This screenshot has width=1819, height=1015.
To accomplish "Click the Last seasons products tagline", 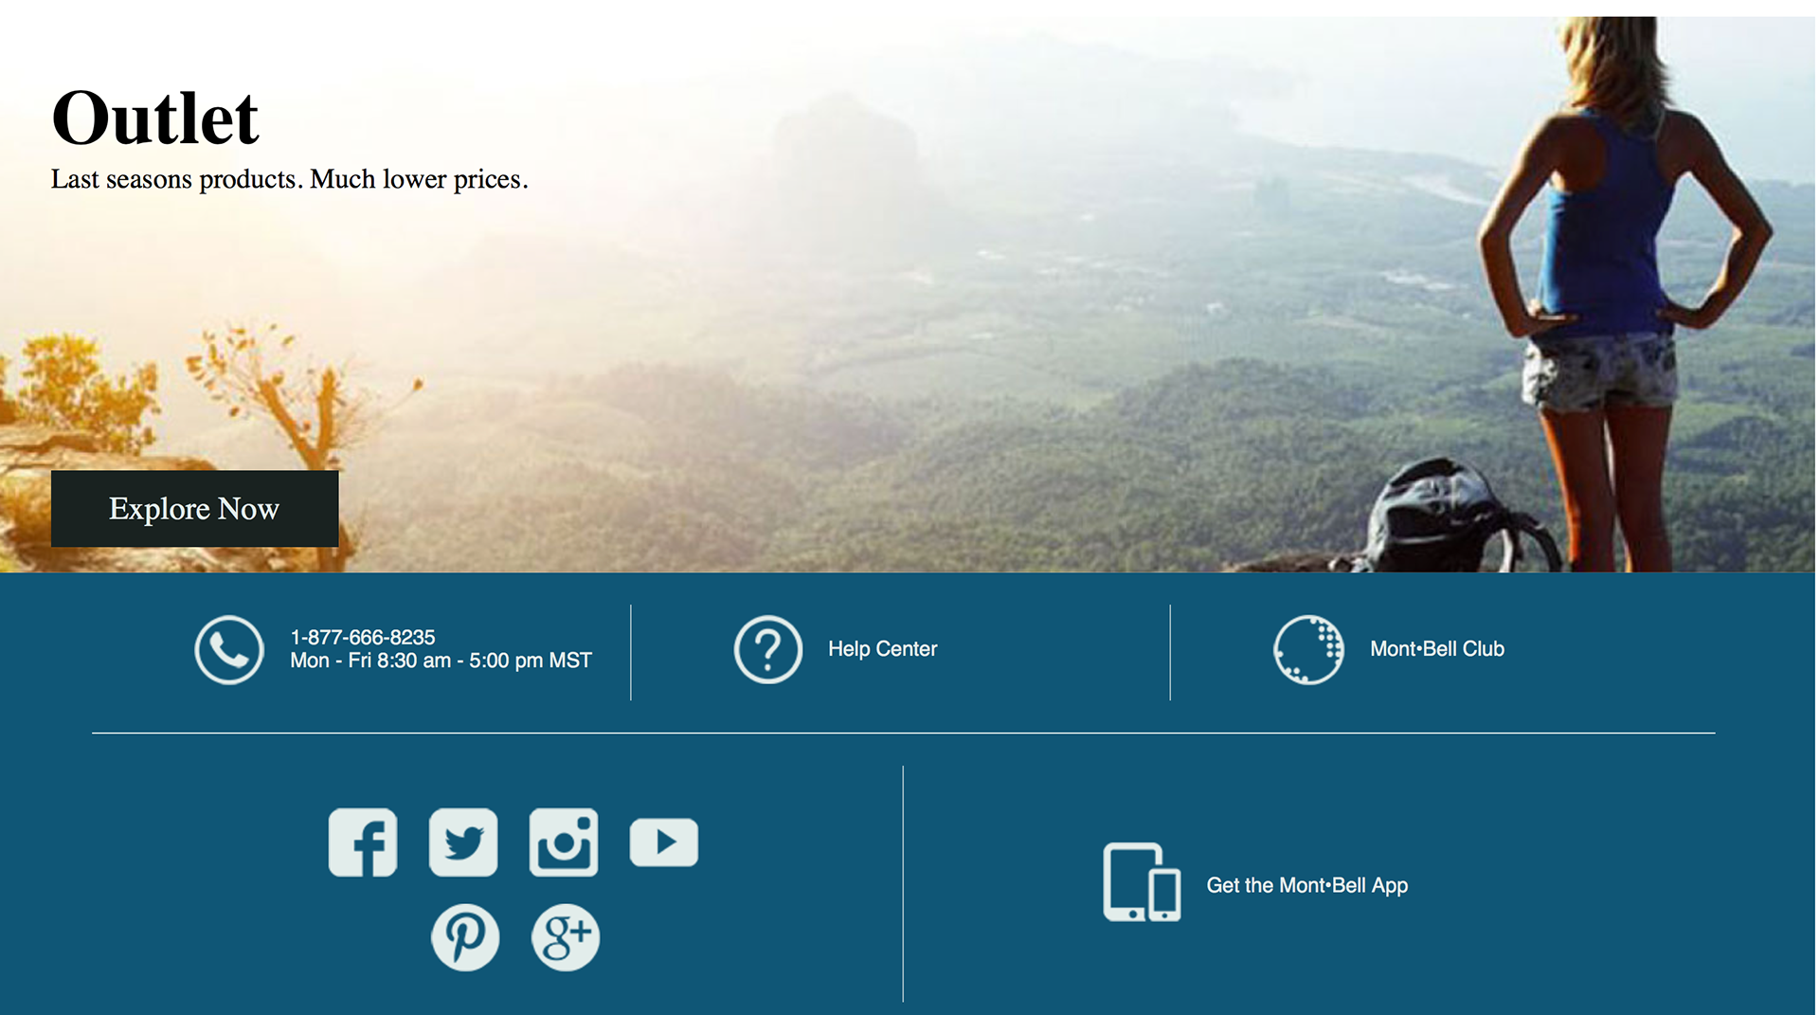I will [289, 179].
